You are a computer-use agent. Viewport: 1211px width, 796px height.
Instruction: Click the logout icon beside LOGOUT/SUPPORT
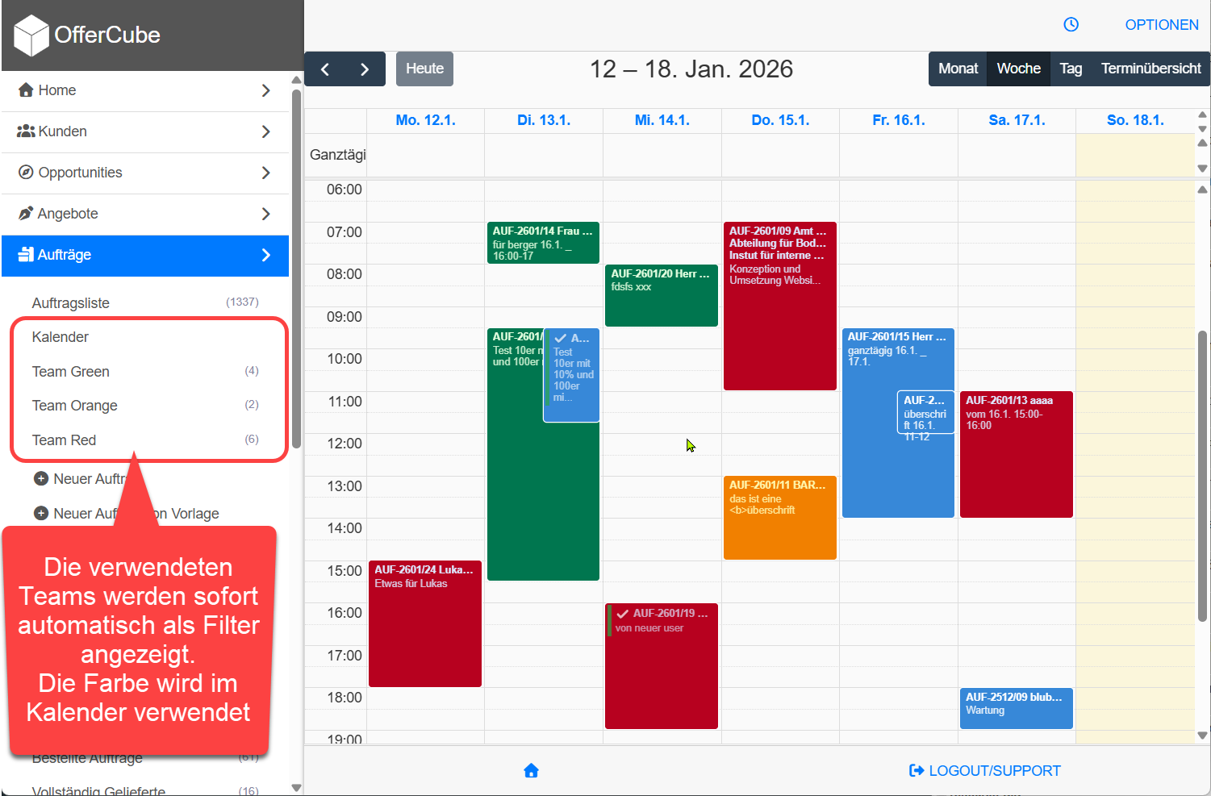916,770
